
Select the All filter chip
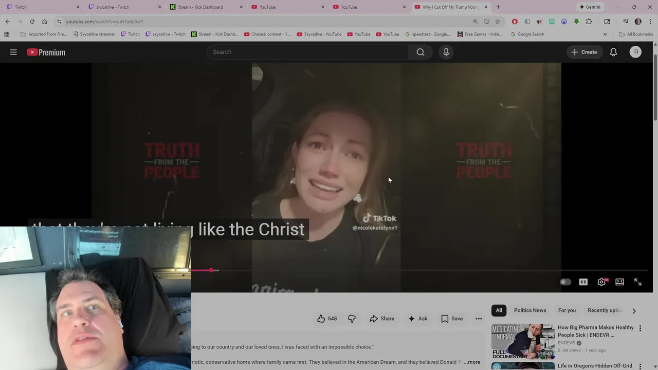499,310
